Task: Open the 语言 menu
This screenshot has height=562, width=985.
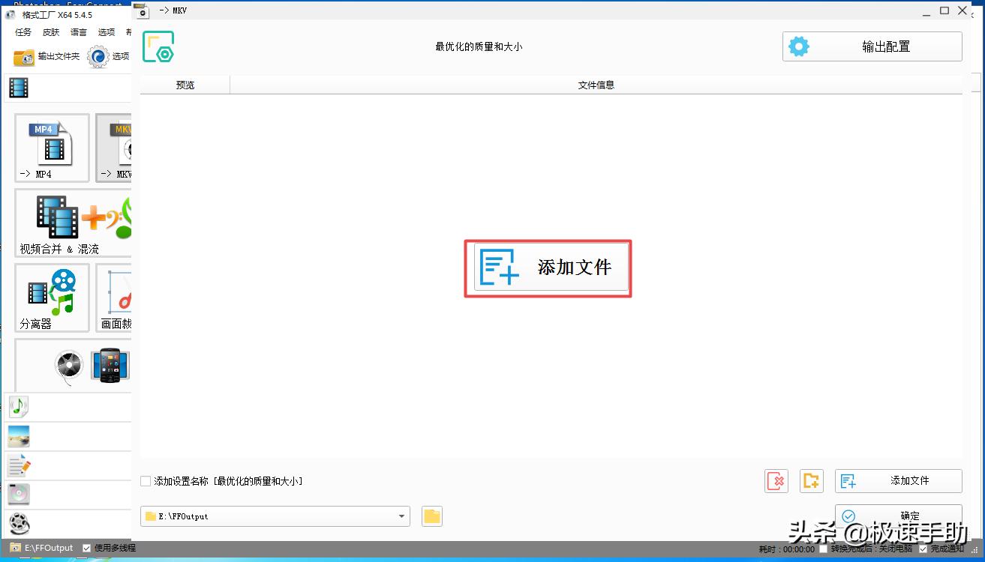Action: click(78, 31)
